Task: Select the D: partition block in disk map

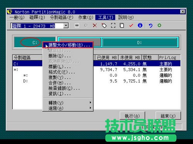Action: (x=140, y=43)
